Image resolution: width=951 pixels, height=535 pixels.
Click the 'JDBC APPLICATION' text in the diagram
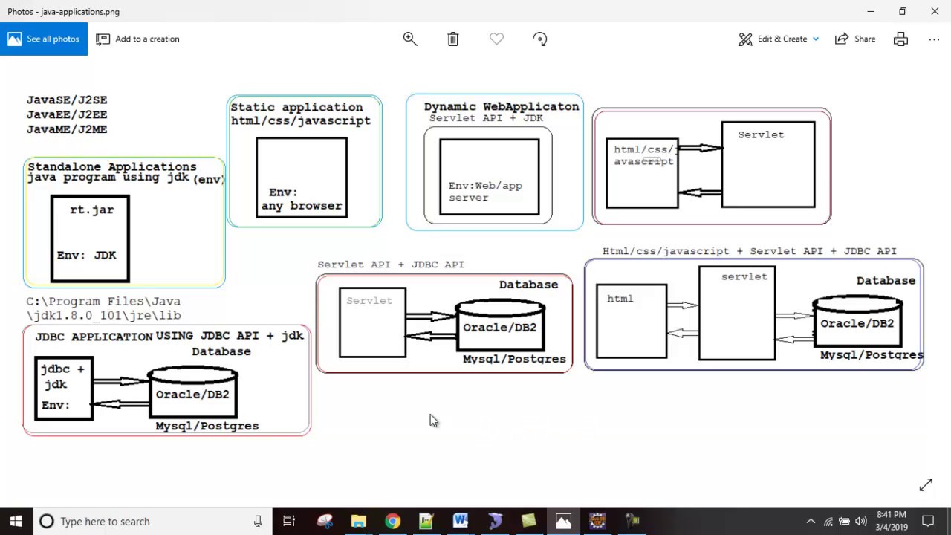(x=94, y=337)
